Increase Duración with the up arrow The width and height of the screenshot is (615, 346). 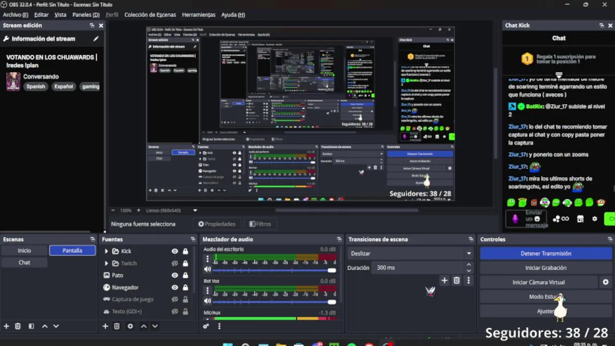point(468,265)
